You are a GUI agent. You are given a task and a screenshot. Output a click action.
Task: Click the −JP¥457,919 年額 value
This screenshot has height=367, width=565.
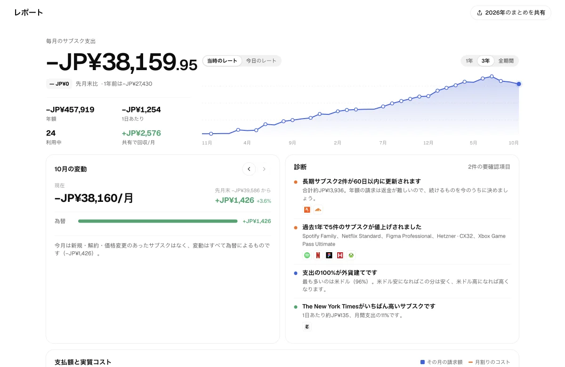[70, 110]
